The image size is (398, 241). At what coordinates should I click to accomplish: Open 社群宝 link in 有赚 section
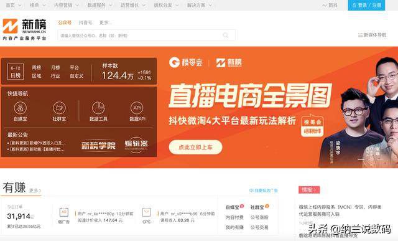(x=257, y=207)
